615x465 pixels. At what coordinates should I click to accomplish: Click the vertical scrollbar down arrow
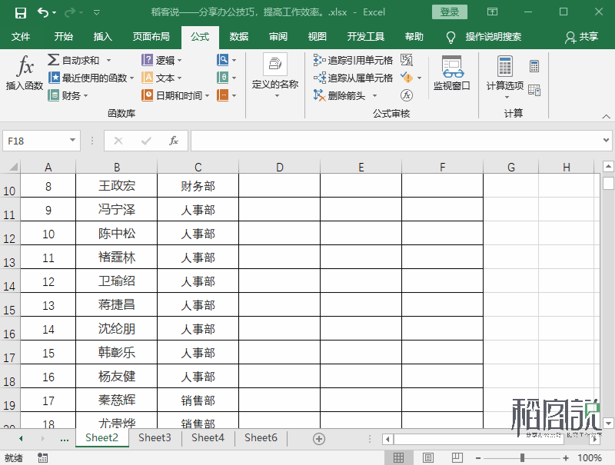[x=608, y=423]
